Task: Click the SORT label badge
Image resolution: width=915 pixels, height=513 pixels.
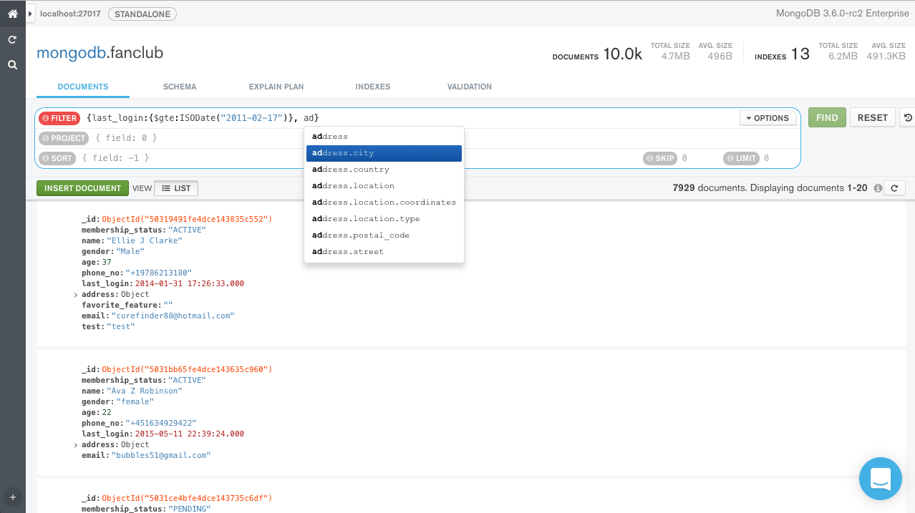Action: 57,158
